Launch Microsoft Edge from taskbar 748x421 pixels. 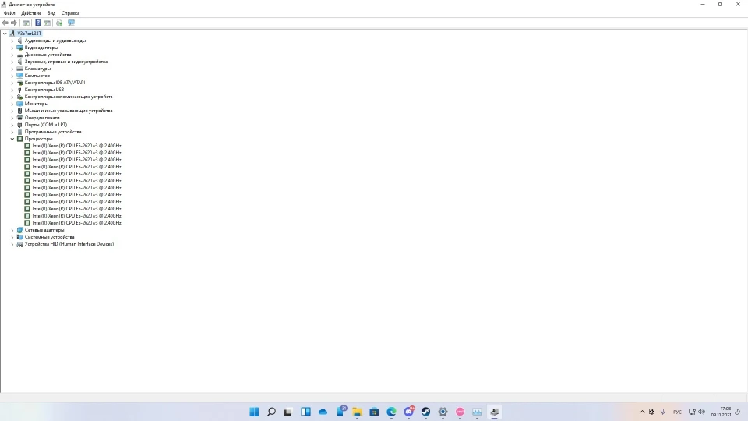392,412
